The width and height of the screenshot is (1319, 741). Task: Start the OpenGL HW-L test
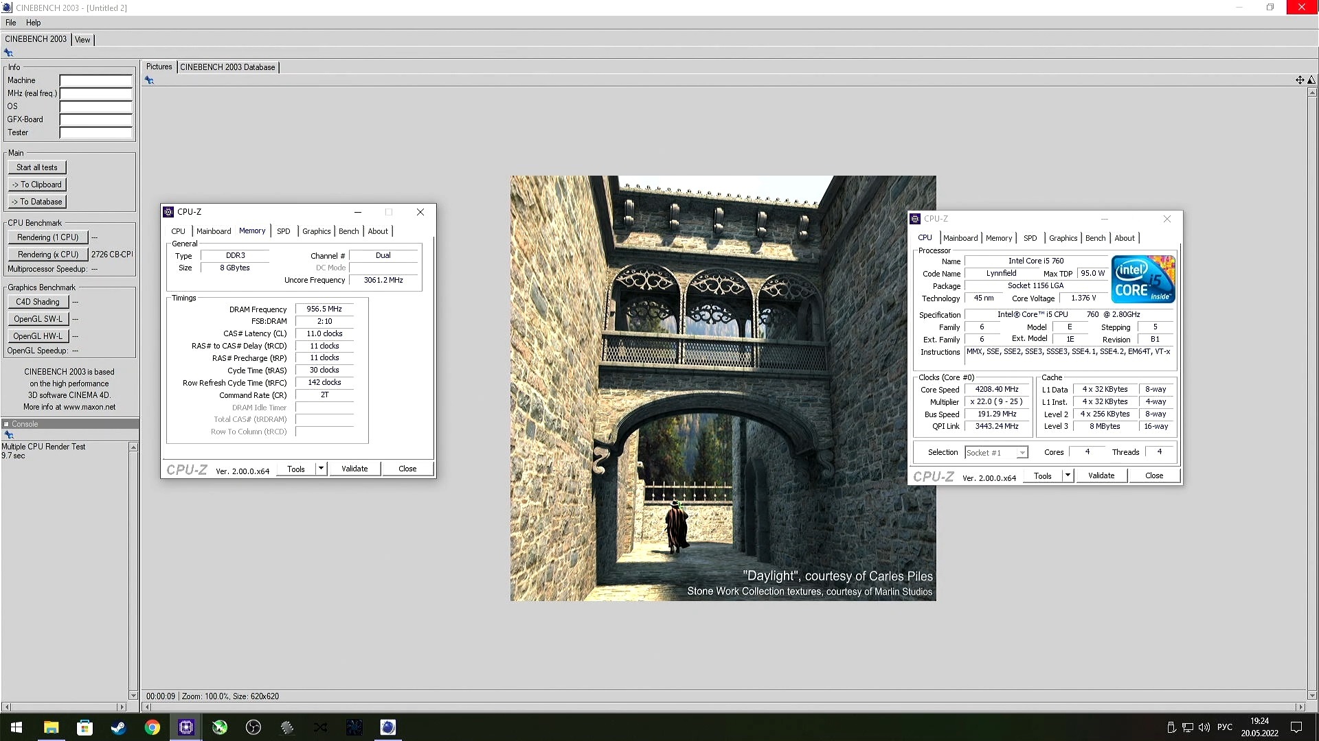tap(38, 336)
